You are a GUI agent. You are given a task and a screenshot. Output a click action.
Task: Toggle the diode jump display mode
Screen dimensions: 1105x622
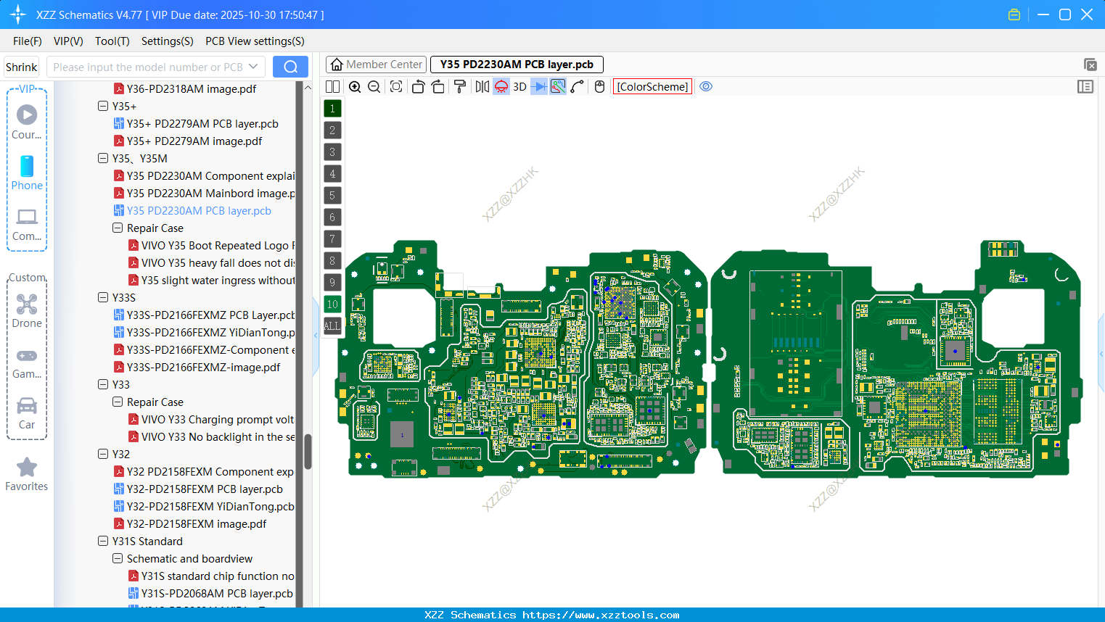point(538,86)
